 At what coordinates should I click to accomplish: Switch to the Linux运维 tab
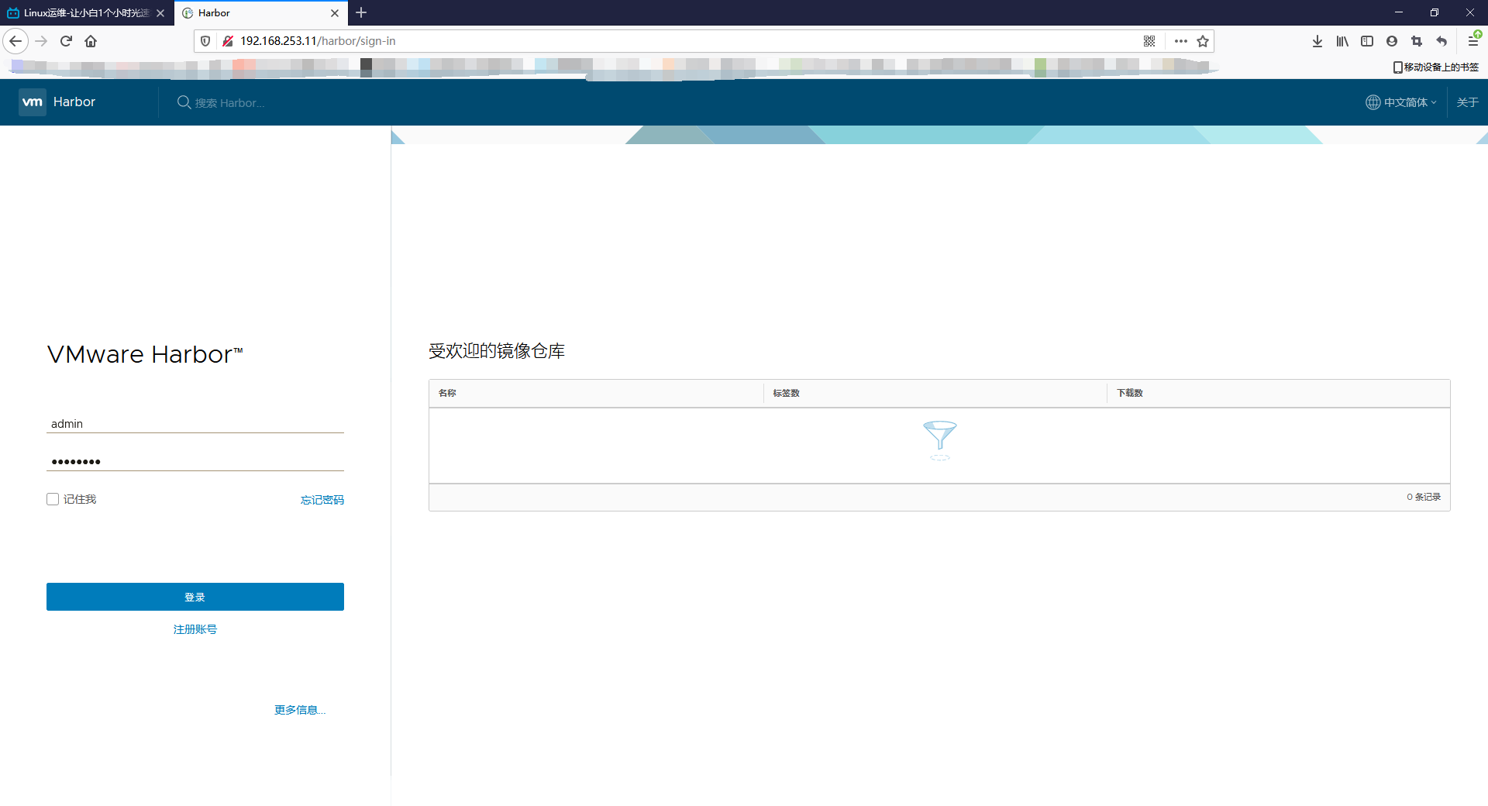86,13
